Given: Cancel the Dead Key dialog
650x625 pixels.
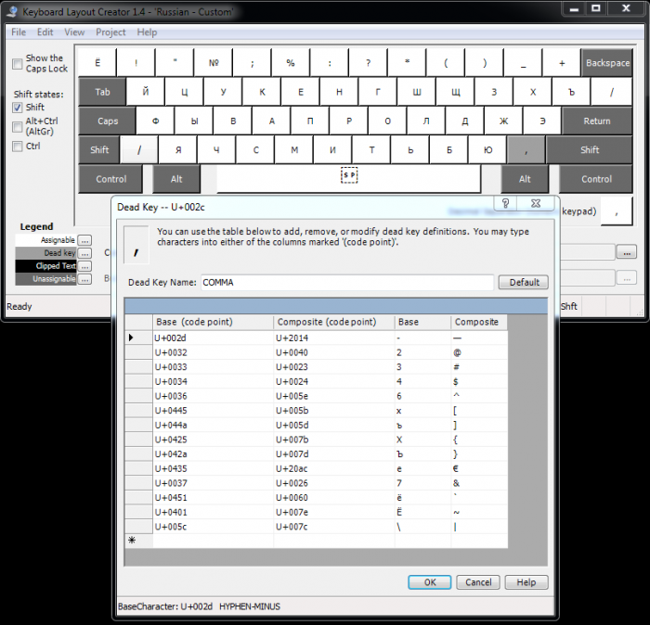Looking at the screenshot, I should coord(478,582).
